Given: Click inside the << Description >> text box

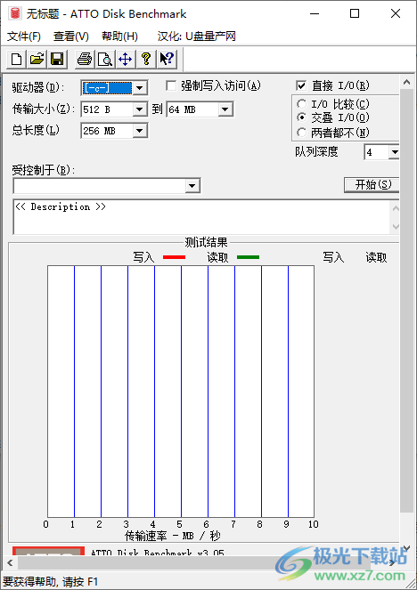Looking at the screenshot, I should pos(201,217).
